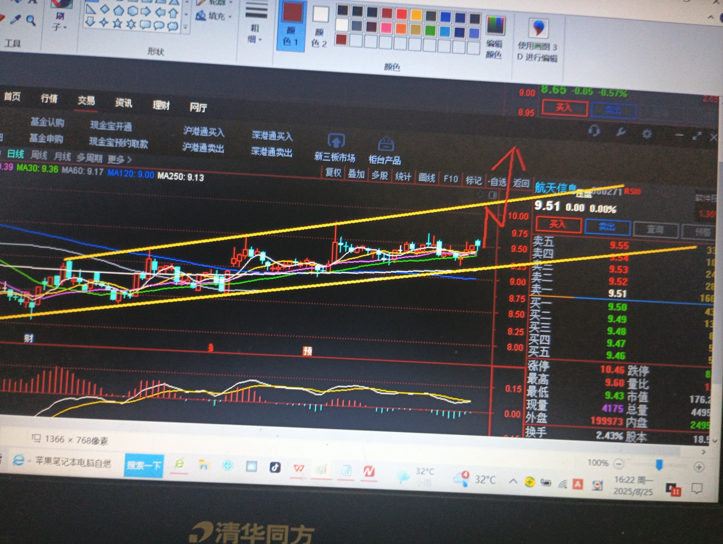Open File Explorer from the taskbar
The image size is (723, 544).
click(x=204, y=465)
